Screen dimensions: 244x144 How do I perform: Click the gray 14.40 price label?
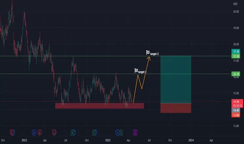tap(236, 110)
